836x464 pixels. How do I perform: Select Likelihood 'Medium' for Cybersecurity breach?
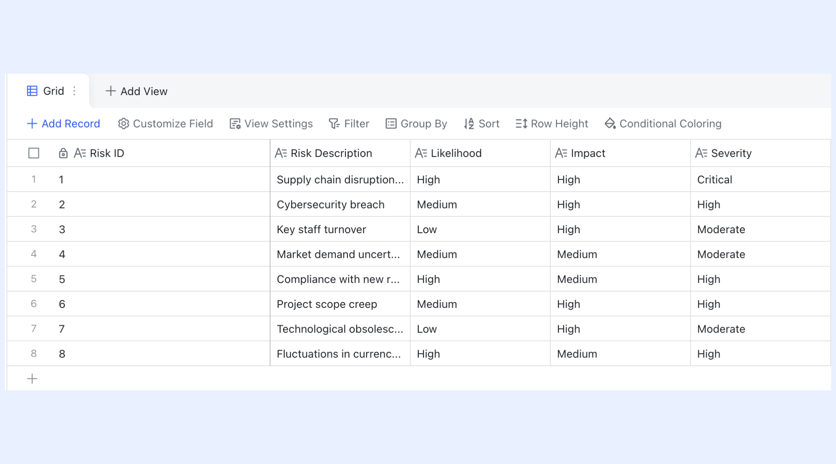480,204
